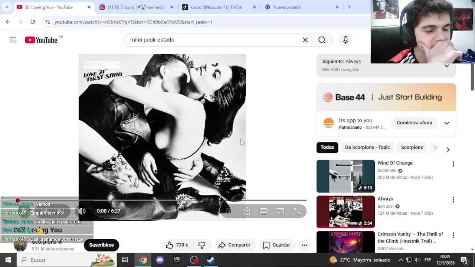Click the Comienza ahora ad button
The width and height of the screenshot is (475, 267).
pyautogui.click(x=414, y=123)
